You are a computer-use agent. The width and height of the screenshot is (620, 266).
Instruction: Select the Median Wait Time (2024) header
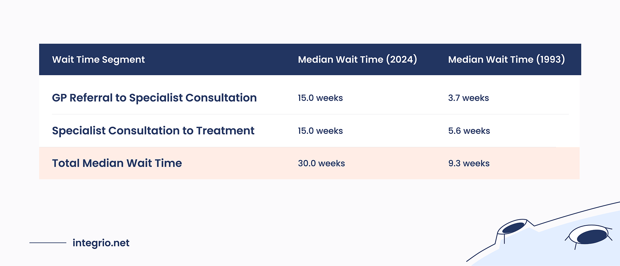[357, 60]
